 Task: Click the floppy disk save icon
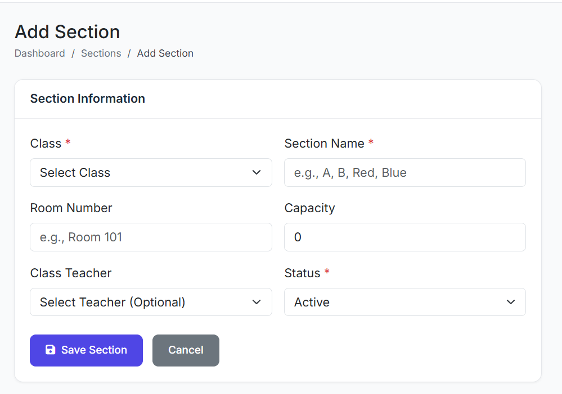(50, 350)
